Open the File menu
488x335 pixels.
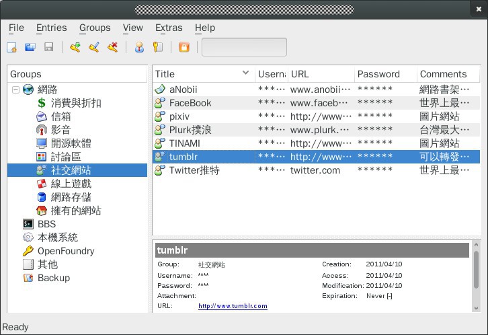pos(16,28)
